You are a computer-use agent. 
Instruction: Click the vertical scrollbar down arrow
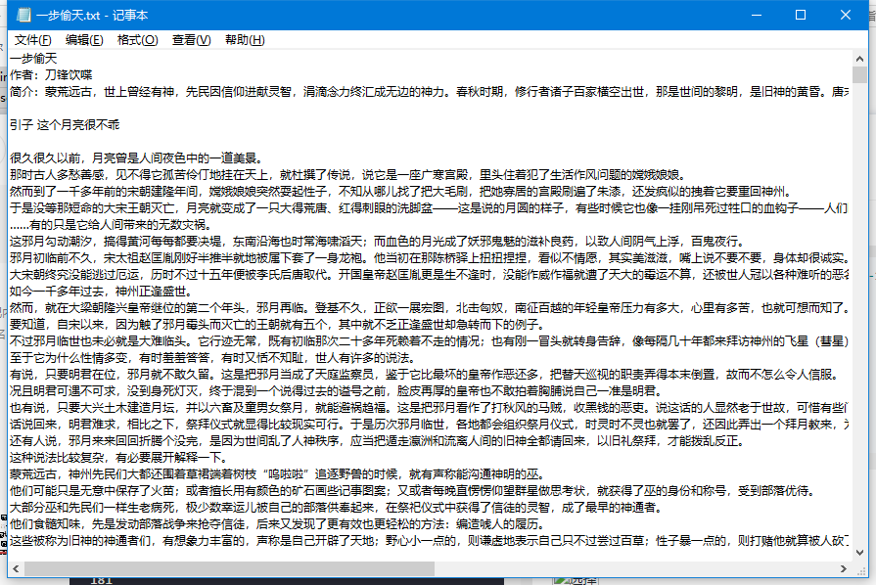pyautogui.click(x=858, y=549)
